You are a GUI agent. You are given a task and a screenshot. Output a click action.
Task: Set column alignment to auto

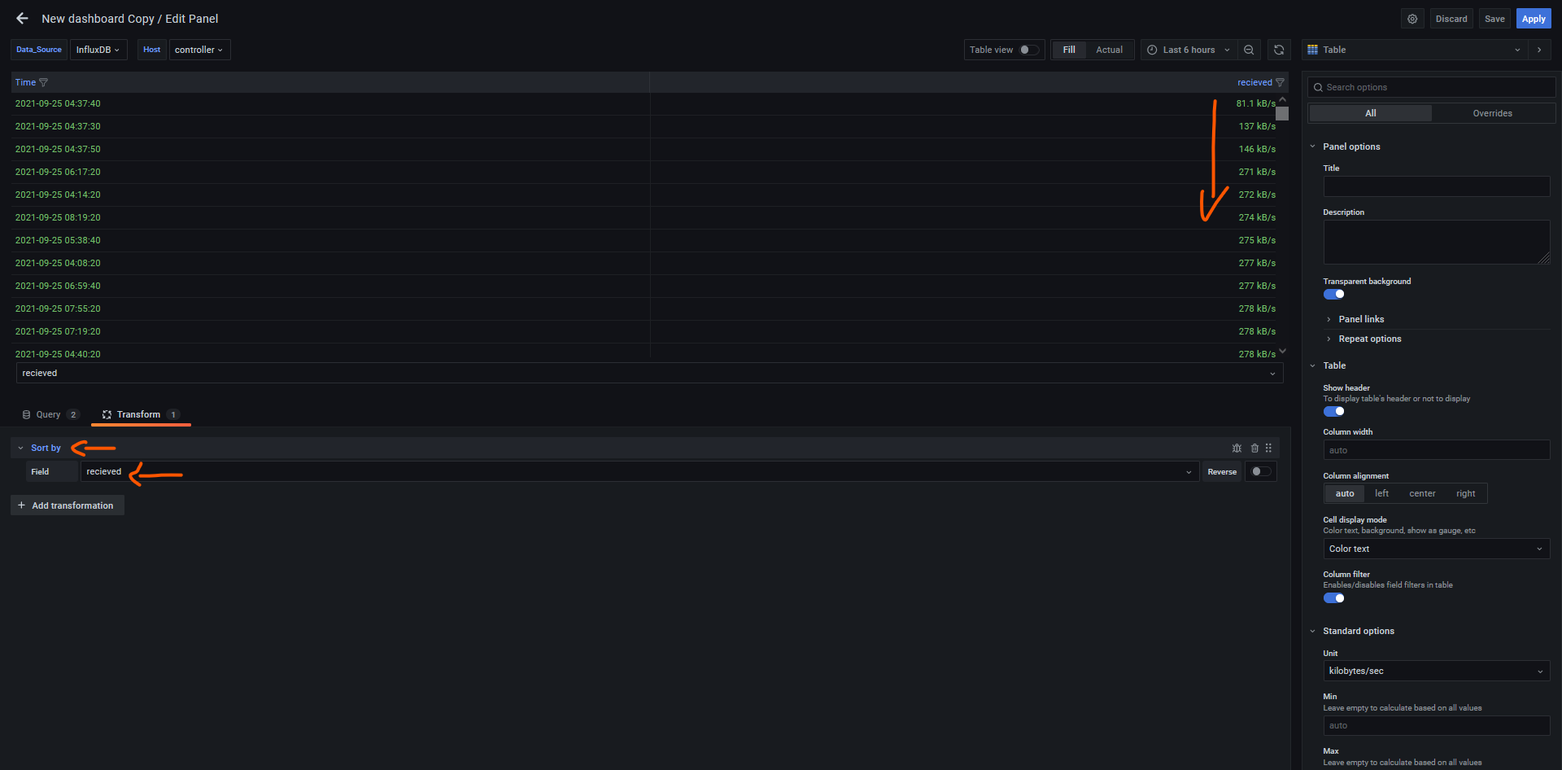click(1345, 493)
